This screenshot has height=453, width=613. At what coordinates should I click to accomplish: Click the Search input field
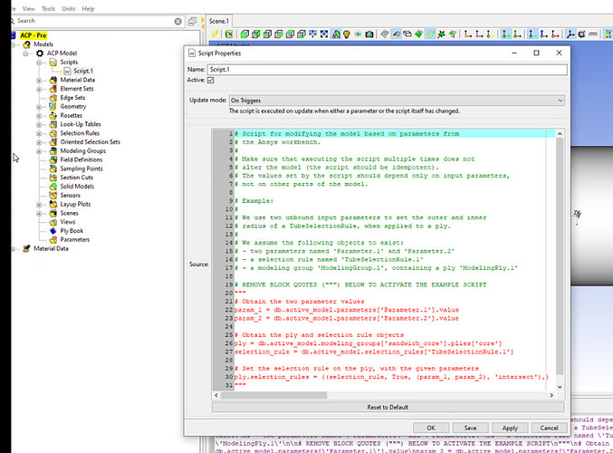point(94,21)
